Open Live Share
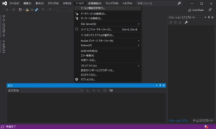Screen dimensions: 216x129 tap(196, 10)
